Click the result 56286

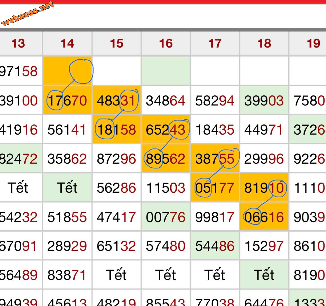click(117, 188)
